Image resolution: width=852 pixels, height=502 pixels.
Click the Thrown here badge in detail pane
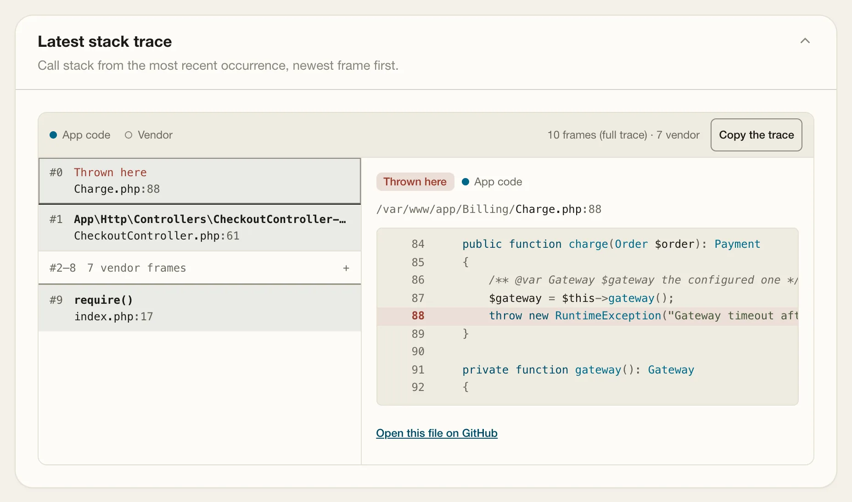pyautogui.click(x=415, y=182)
